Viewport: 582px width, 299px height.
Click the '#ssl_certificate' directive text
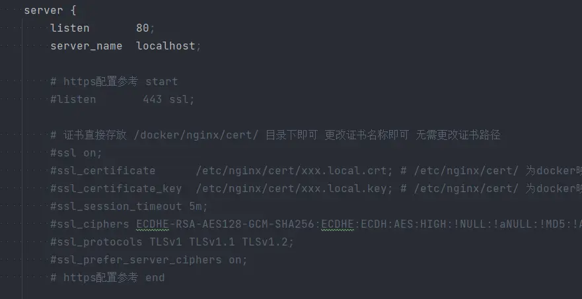(103, 171)
